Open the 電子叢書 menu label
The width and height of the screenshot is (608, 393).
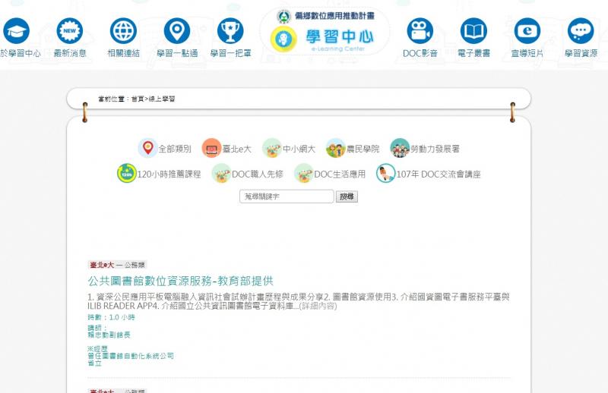click(x=473, y=53)
